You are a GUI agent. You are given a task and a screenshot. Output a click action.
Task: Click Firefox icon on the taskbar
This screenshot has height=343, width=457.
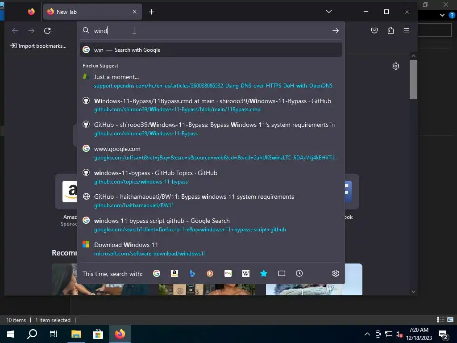tap(120, 334)
